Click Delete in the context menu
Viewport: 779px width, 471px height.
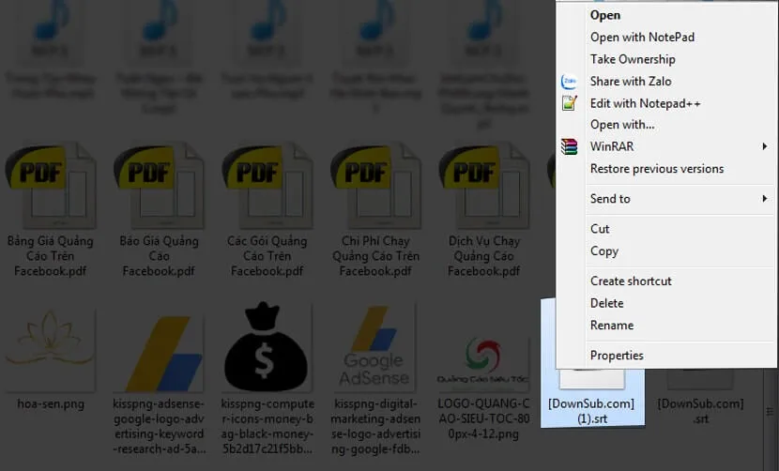tap(607, 303)
